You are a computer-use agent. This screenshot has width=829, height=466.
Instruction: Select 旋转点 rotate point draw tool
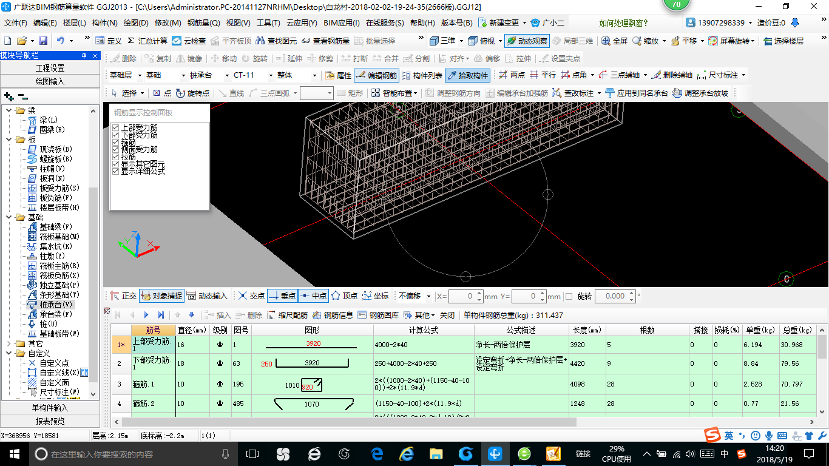click(x=192, y=93)
